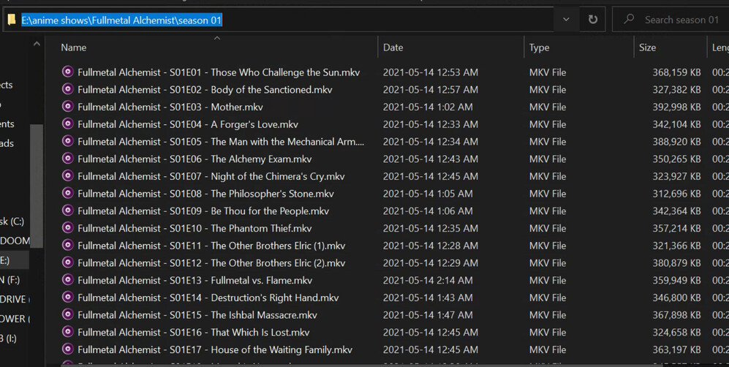Select The Phantom Thief.mkv file name

(x=194, y=228)
